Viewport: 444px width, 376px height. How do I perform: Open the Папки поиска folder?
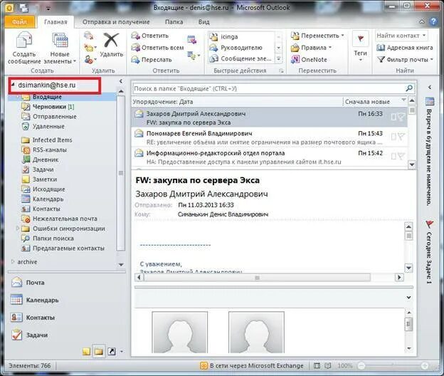tap(47, 239)
